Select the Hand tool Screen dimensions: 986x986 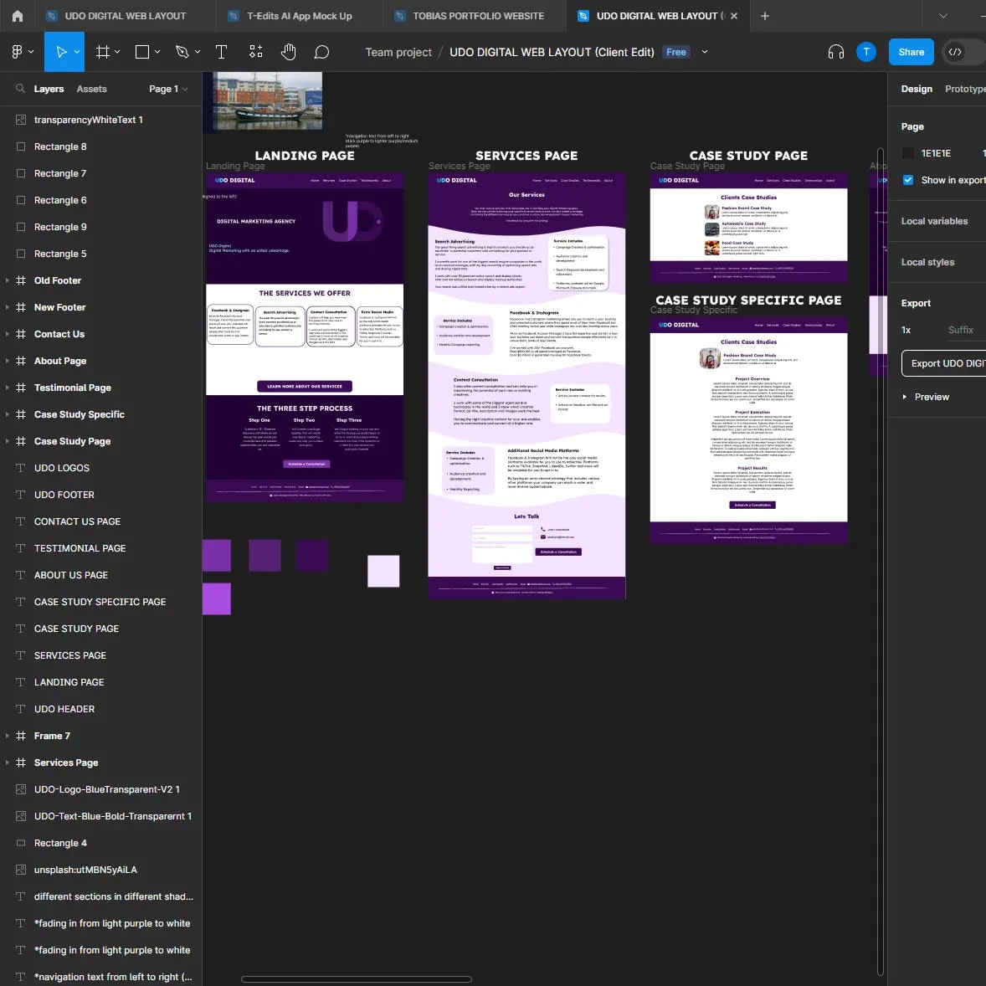tap(289, 52)
